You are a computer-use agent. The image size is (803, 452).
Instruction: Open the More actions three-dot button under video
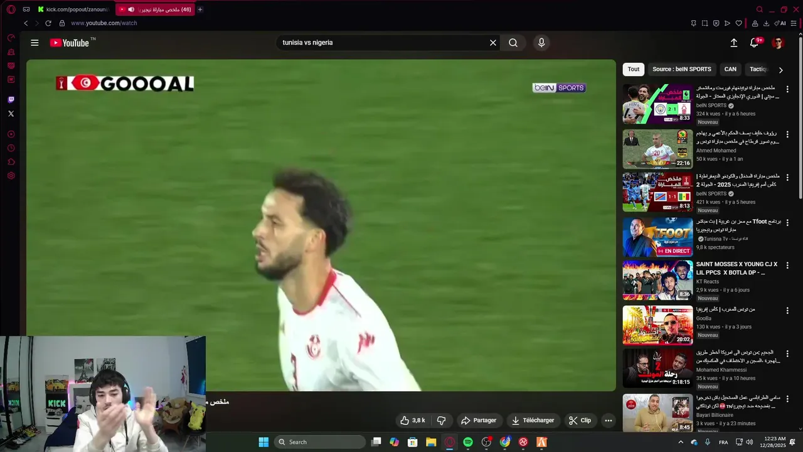click(608, 421)
